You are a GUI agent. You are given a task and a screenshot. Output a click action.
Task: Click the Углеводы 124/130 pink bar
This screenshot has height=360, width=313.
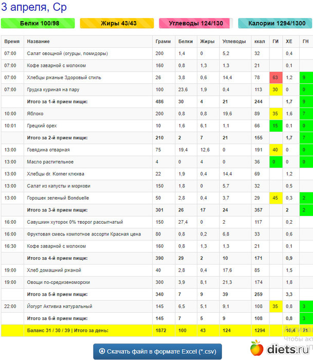(195, 23)
